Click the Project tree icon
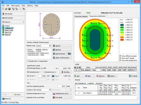This screenshot has height=105, width=141. pos(3,26)
